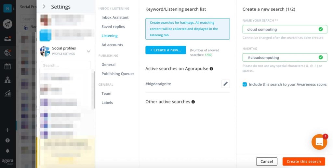
Task: Click the agora pulse logo
Action: pyautogui.click(x=8, y=162)
